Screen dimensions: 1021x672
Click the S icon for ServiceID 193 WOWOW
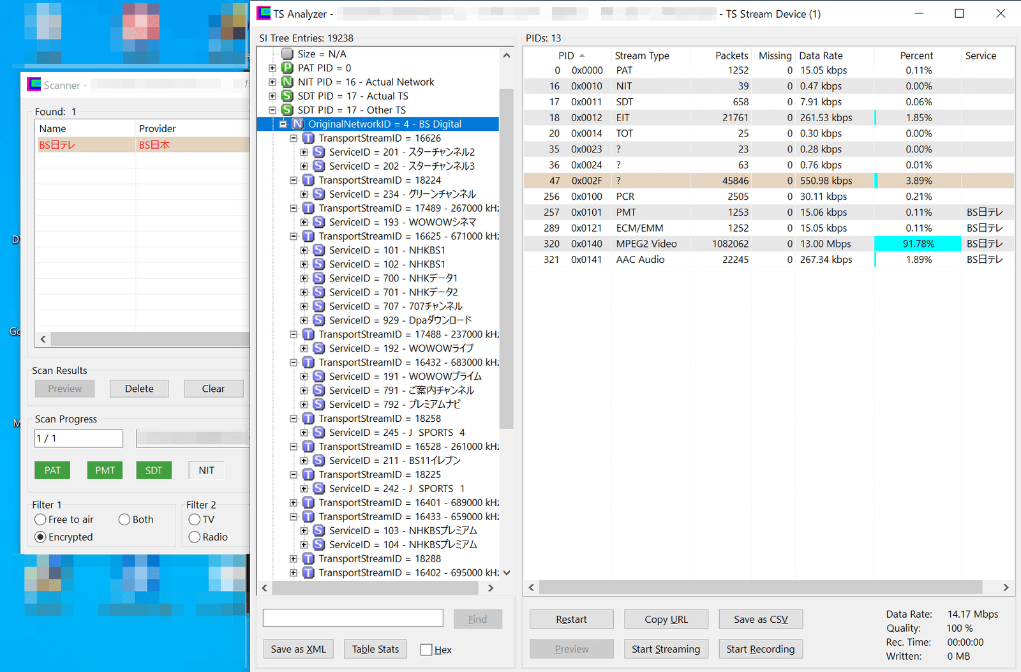[318, 223]
